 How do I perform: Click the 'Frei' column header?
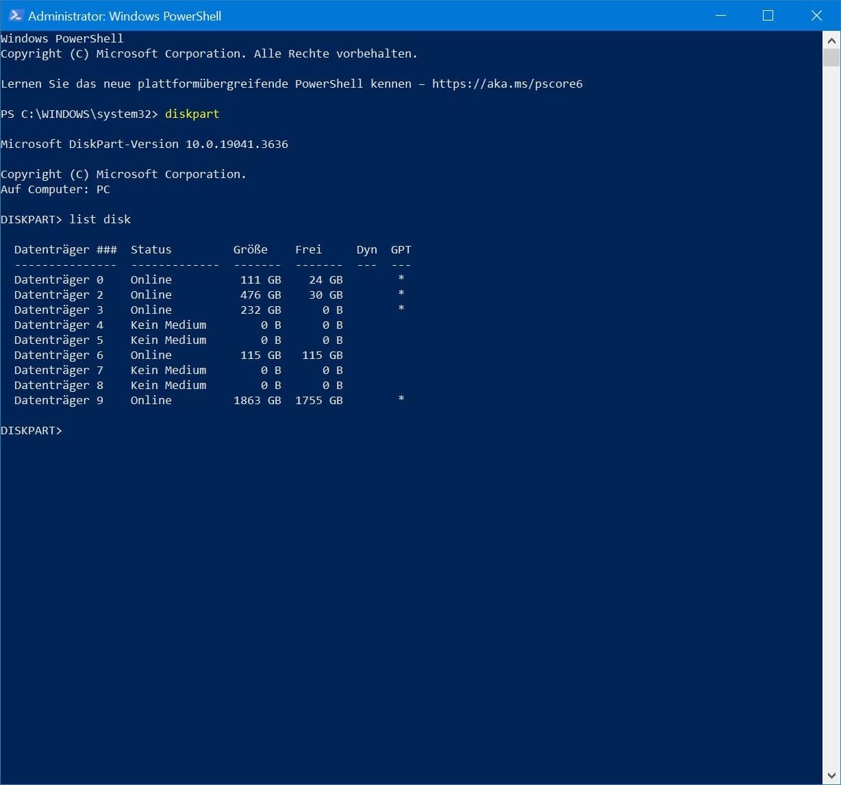(x=309, y=249)
